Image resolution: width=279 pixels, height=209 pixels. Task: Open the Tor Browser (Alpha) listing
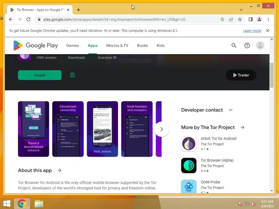click(x=217, y=160)
